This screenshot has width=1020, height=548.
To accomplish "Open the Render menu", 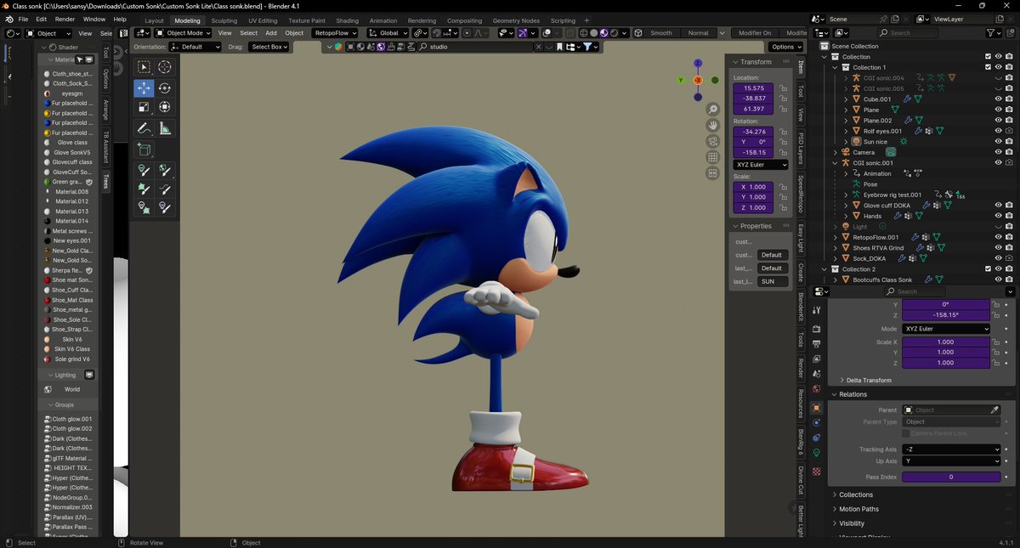I will 65,19.
